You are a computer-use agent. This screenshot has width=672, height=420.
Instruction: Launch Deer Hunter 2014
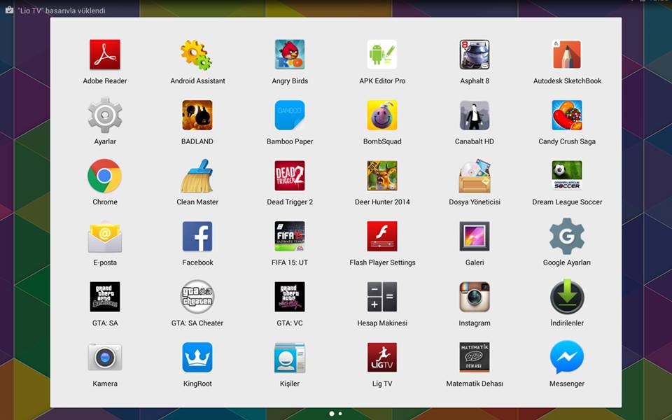click(x=382, y=176)
